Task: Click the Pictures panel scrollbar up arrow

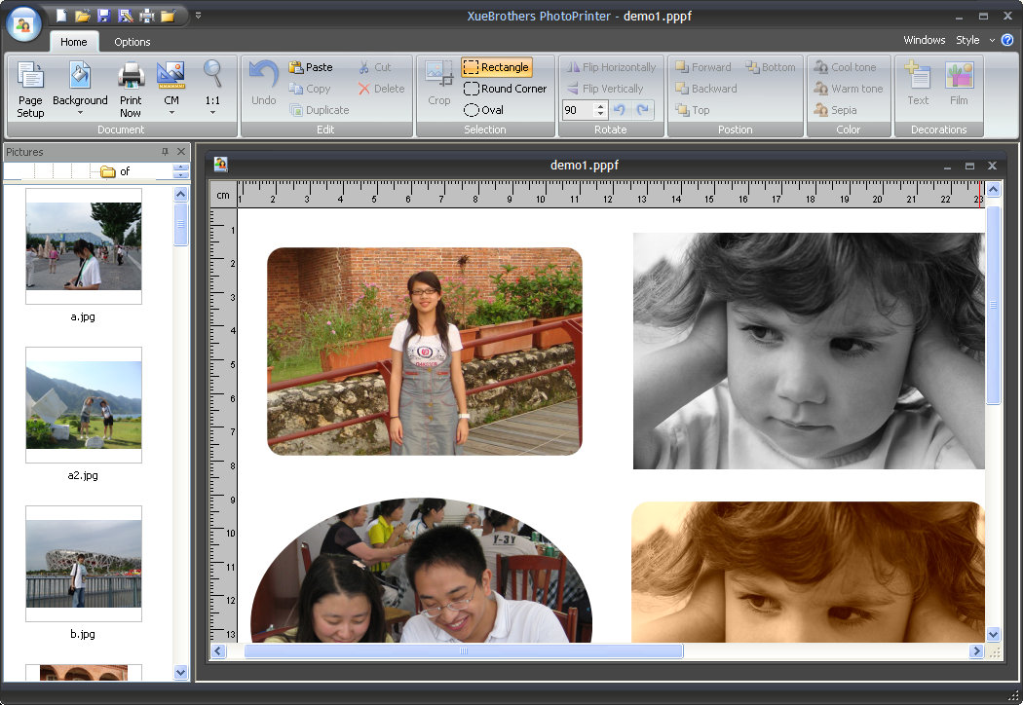Action: (180, 194)
